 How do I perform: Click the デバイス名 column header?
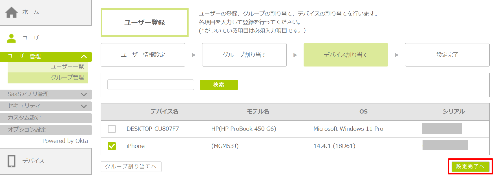164,112
